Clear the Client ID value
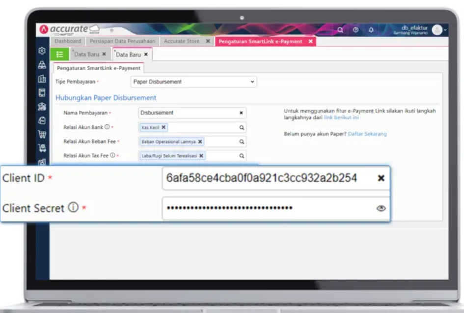The height and width of the screenshot is (313, 464). coord(381,178)
